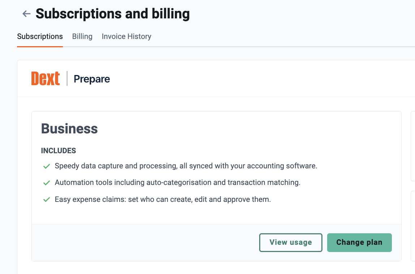Click the INCLUDES section label
Viewport: 415px width, 274px height.
[59, 151]
